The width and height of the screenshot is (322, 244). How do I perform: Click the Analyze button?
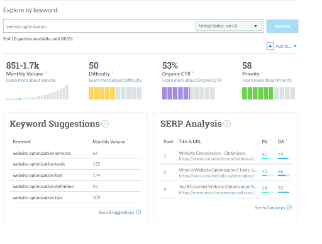pos(282,26)
